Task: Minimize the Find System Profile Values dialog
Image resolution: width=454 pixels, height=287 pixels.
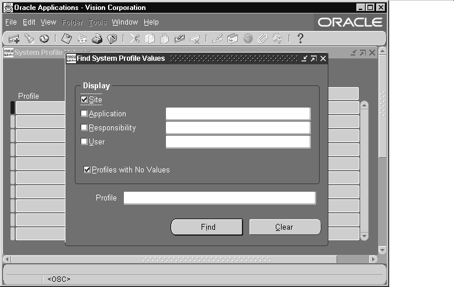Action: [304, 59]
